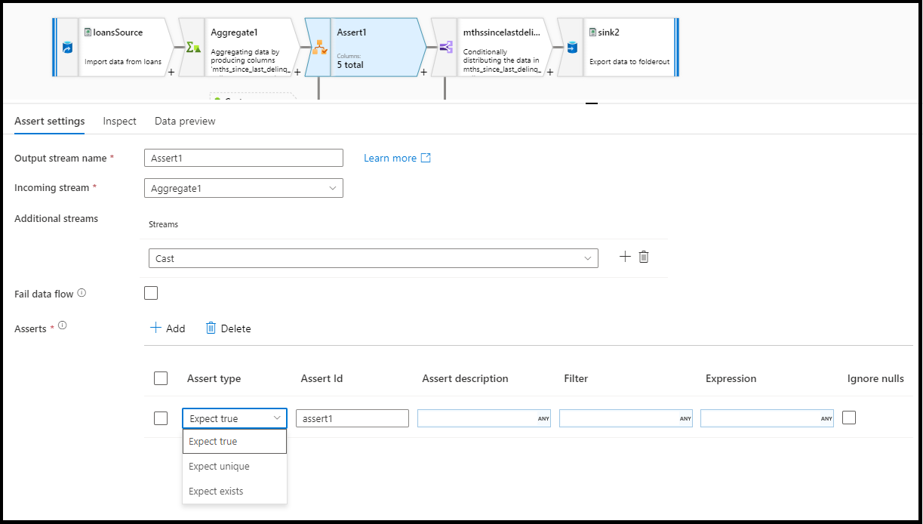Click the assert1 Assert Id field

point(352,418)
